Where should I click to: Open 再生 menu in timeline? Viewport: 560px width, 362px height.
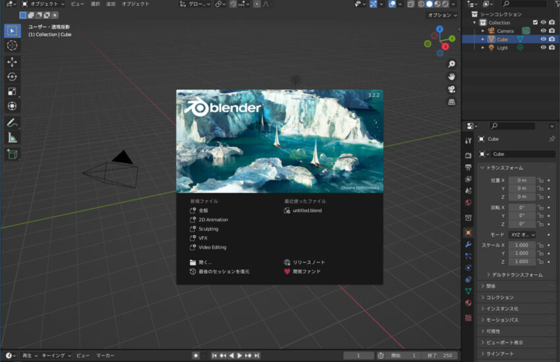click(30, 355)
